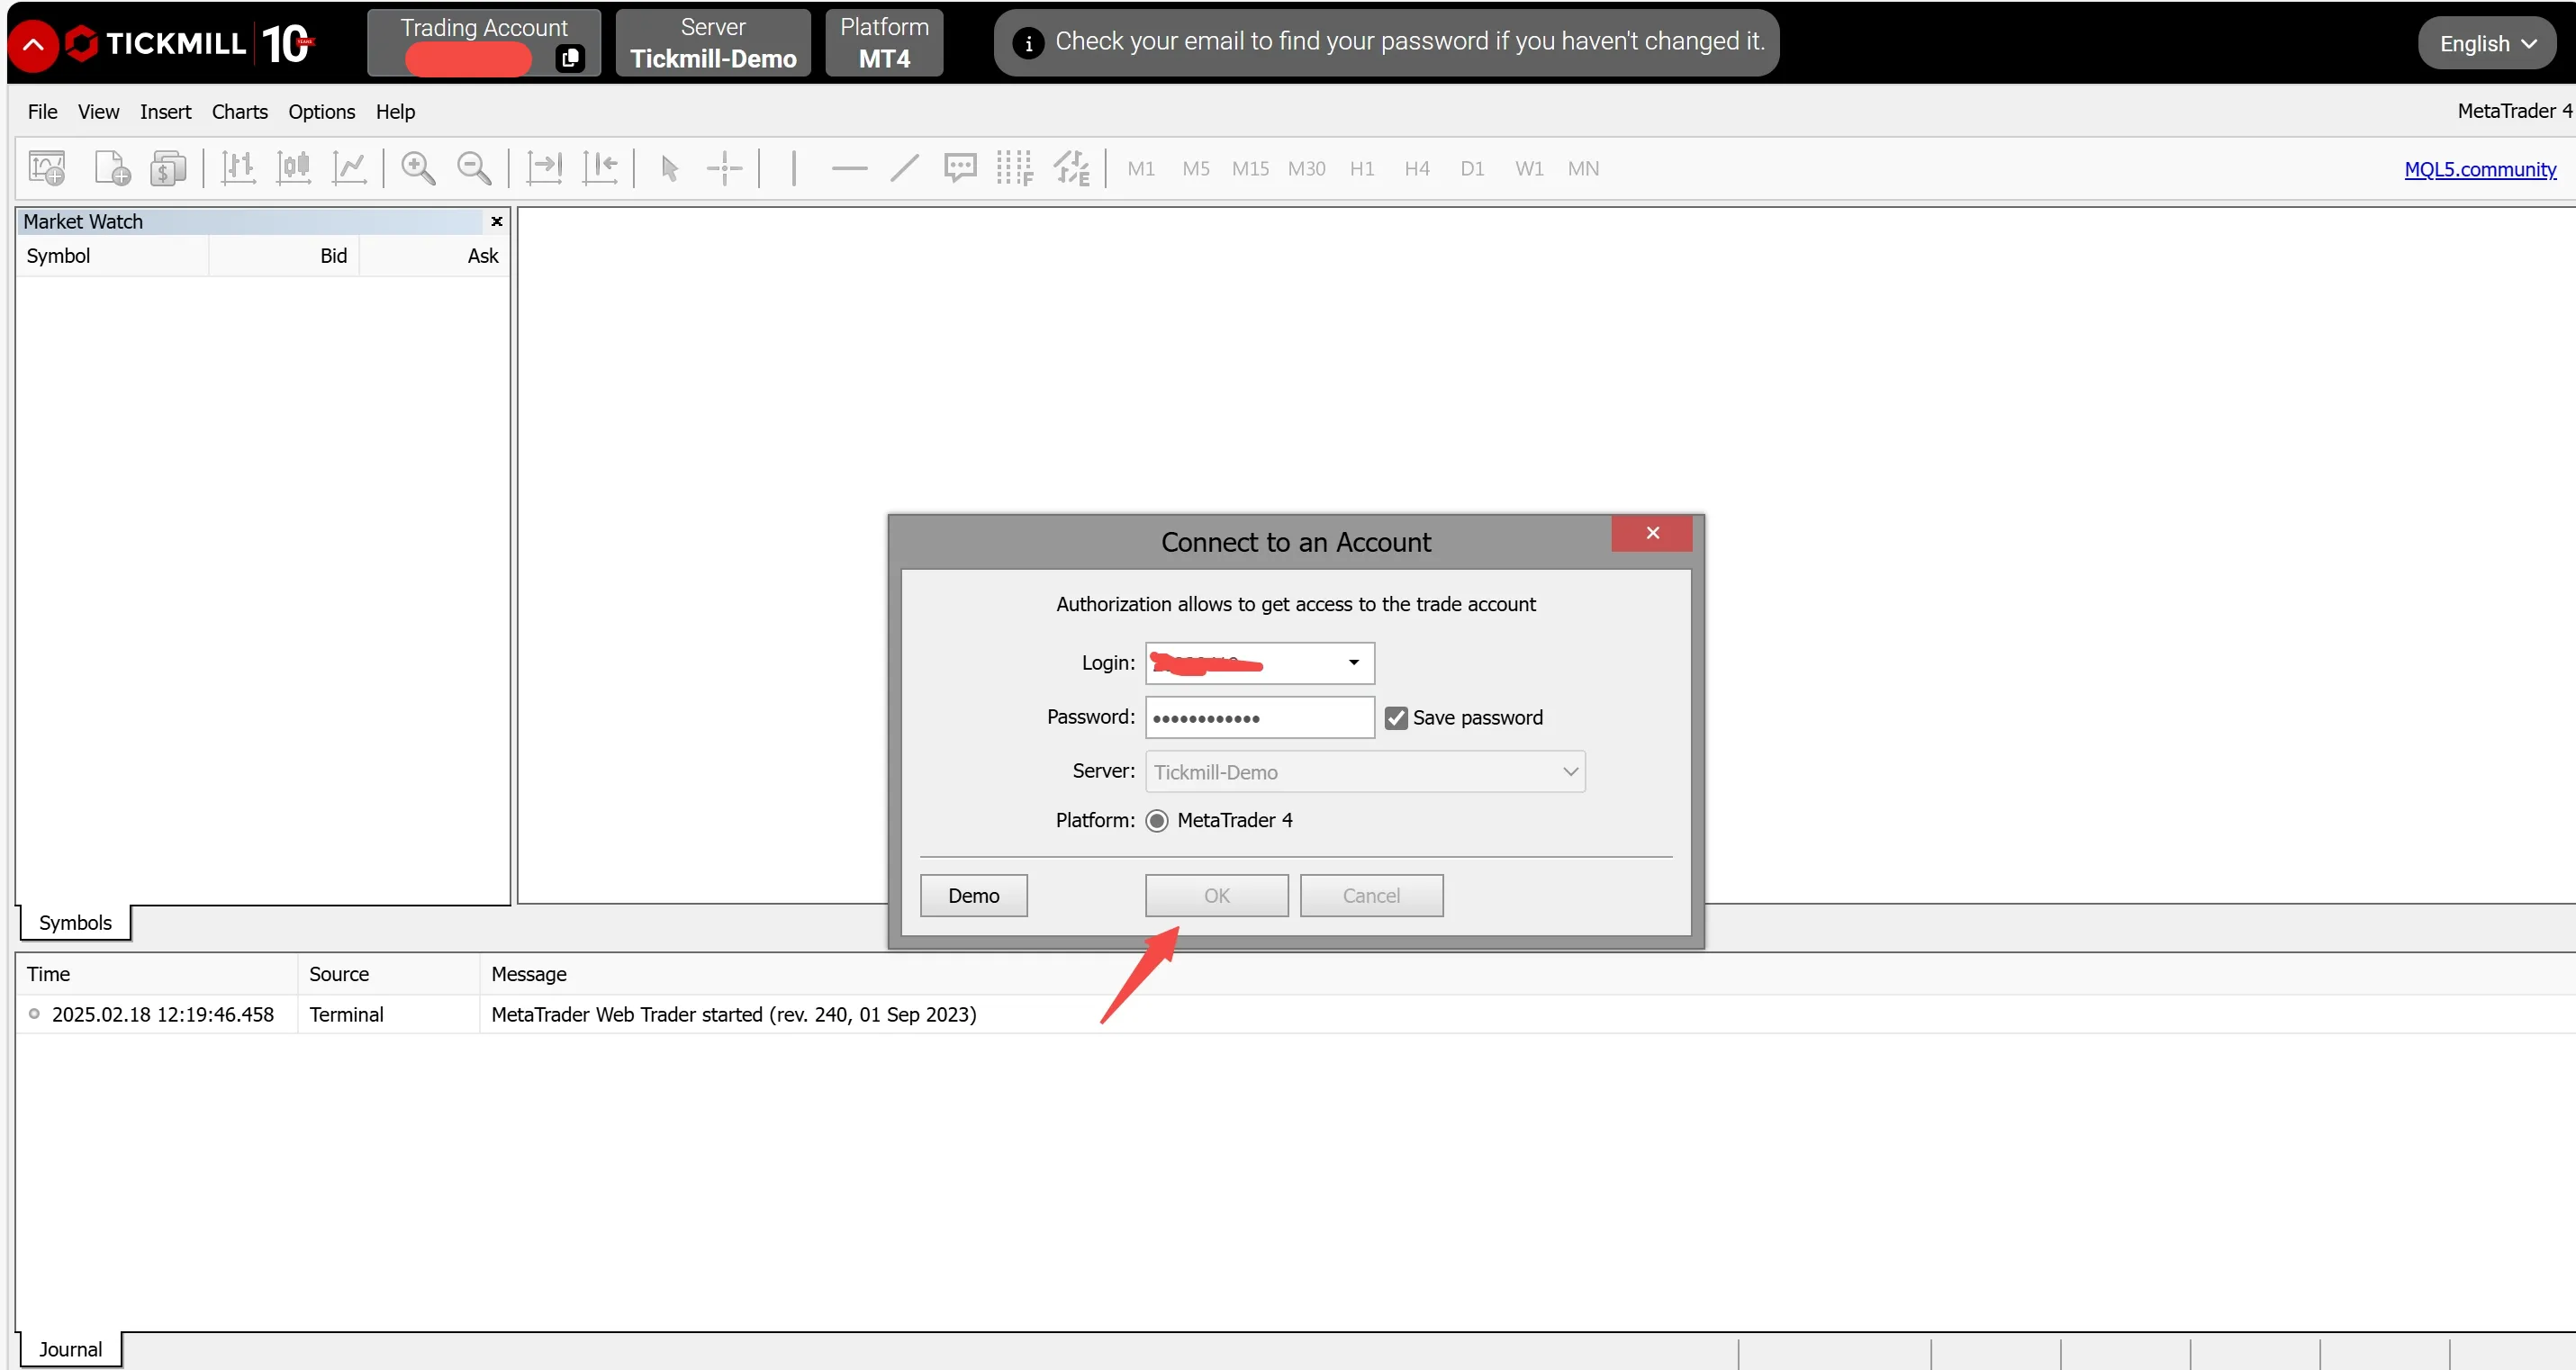
Task: Click the Tickmill logo
Action: [x=190, y=43]
